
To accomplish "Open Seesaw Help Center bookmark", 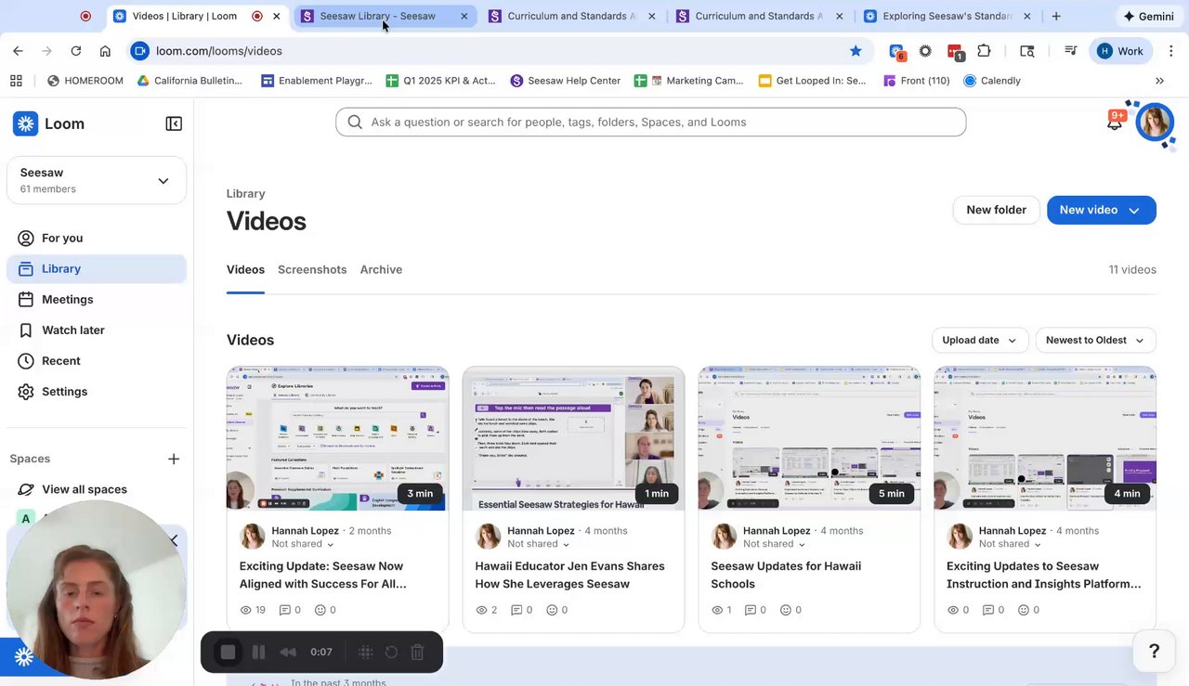I will pos(566,81).
